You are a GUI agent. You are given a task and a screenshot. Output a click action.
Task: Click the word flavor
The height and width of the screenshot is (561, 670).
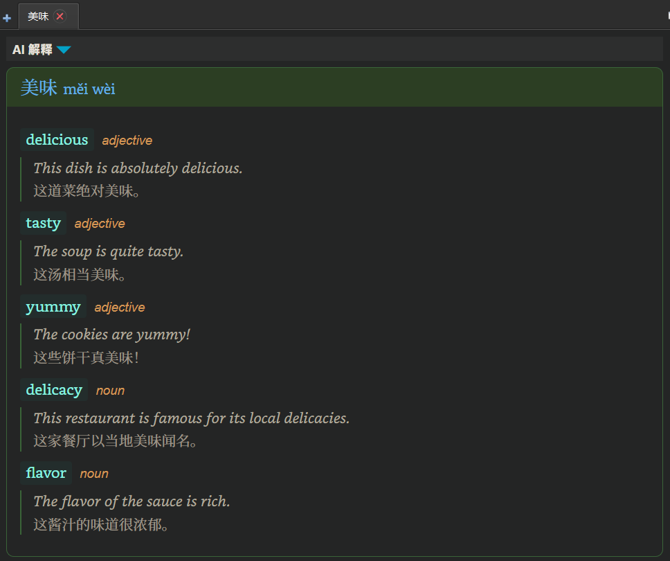click(x=46, y=473)
